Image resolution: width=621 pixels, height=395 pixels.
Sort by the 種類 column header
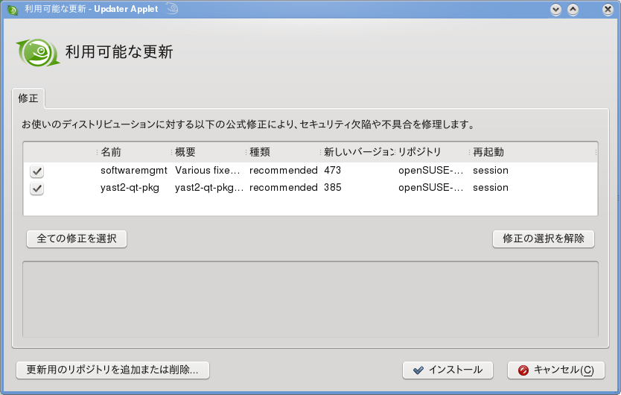tap(283, 152)
